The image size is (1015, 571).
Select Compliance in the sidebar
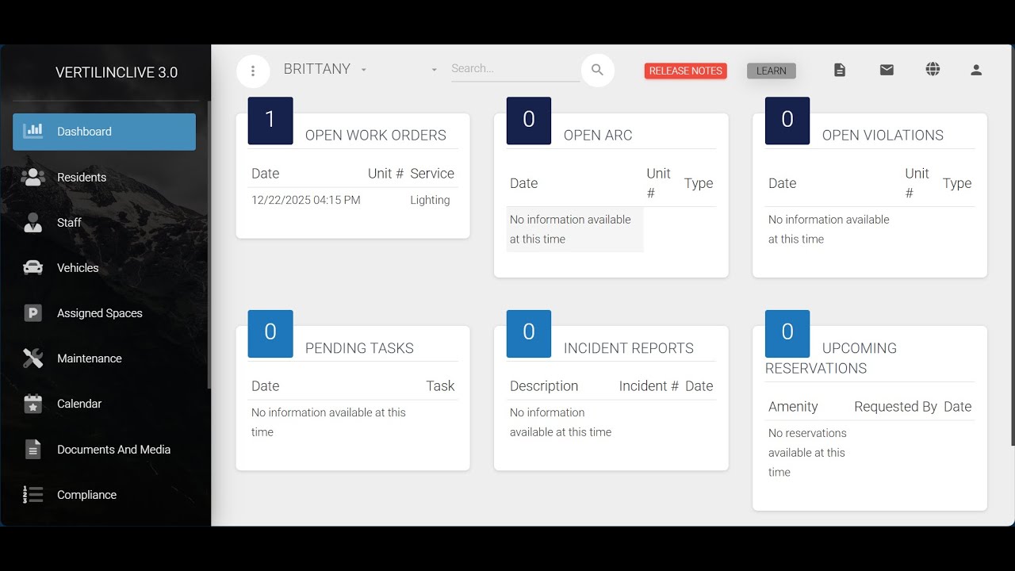click(104, 495)
